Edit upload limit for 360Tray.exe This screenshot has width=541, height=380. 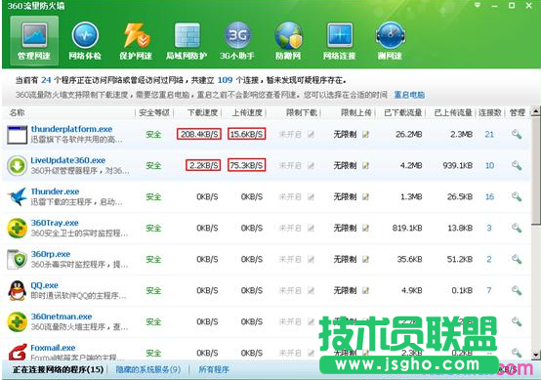pyautogui.click(x=366, y=228)
